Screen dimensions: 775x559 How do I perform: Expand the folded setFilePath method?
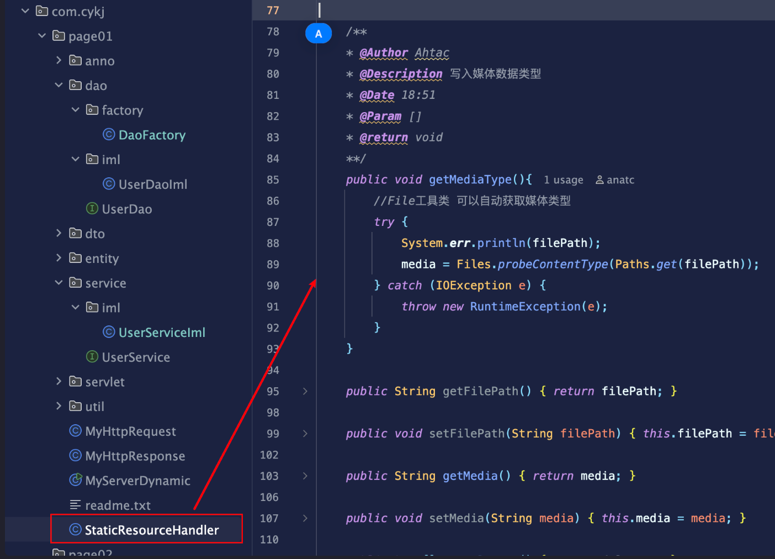point(305,434)
